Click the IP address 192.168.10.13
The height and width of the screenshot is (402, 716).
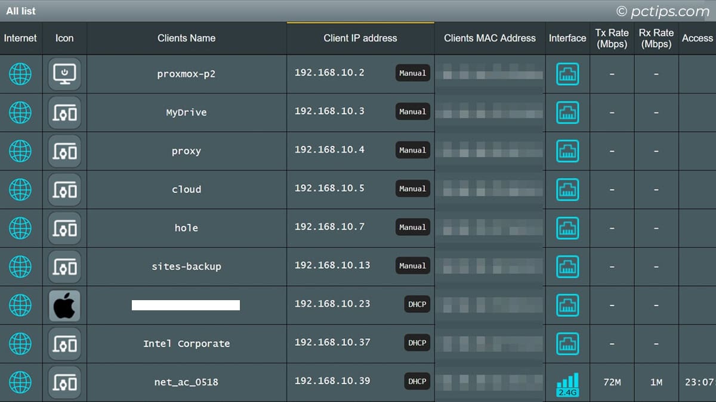(x=332, y=265)
